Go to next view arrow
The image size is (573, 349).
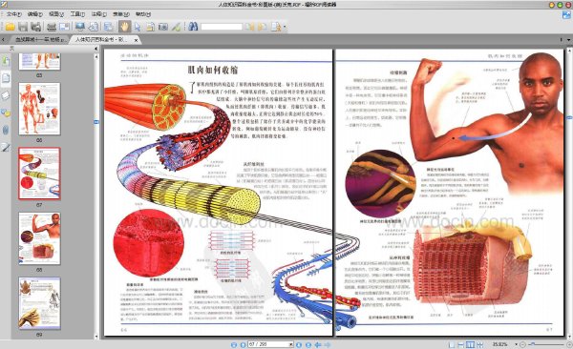[x=327, y=344]
